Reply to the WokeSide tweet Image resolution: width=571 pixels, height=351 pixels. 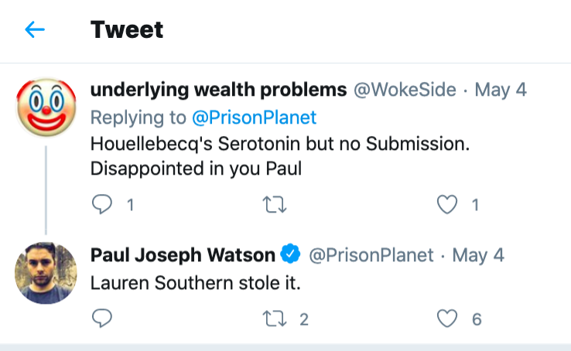(x=102, y=205)
